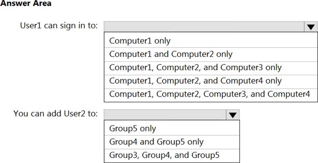Select the "Computer1 only" option

(x=140, y=41)
